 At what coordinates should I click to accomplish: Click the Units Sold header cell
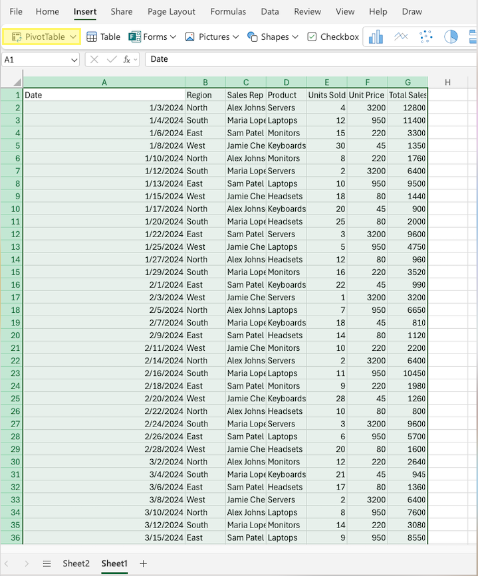tap(326, 95)
